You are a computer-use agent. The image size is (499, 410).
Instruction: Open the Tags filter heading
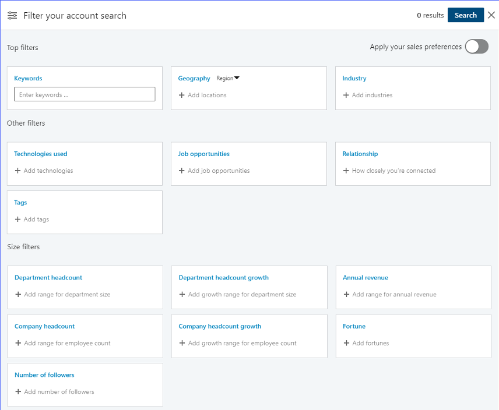pyautogui.click(x=20, y=203)
